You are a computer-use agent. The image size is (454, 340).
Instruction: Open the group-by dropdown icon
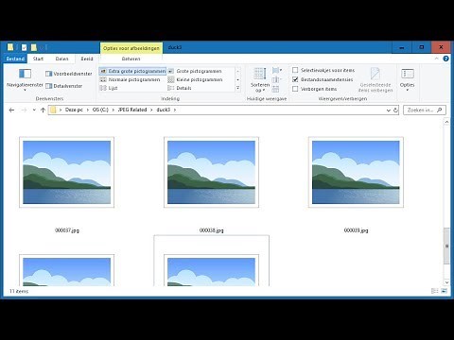coord(277,70)
